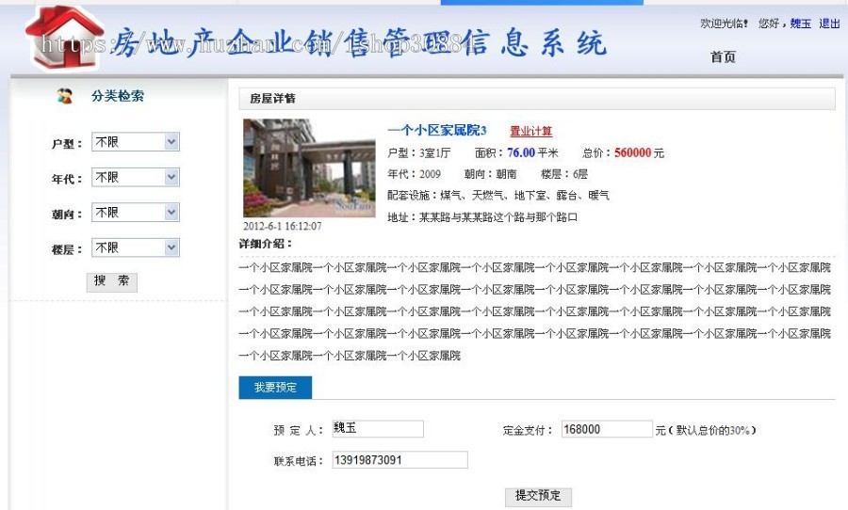Open the 年代 dropdown
This screenshot has height=510, width=848.
point(135,177)
